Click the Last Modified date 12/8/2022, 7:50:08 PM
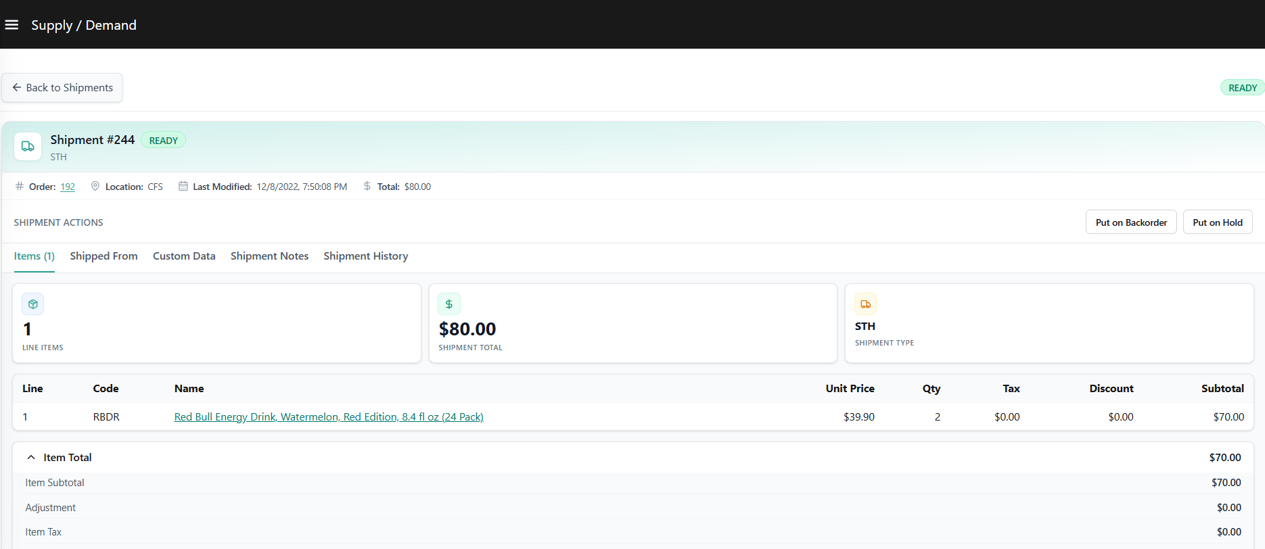Viewport: 1265px width, 549px height. point(302,187)
